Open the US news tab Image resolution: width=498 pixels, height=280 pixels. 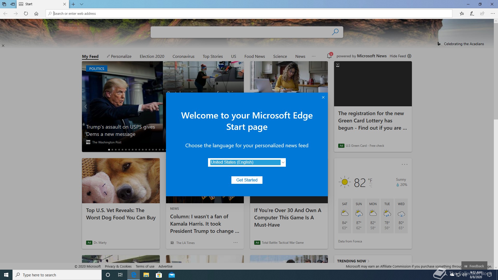pos(233,56)
